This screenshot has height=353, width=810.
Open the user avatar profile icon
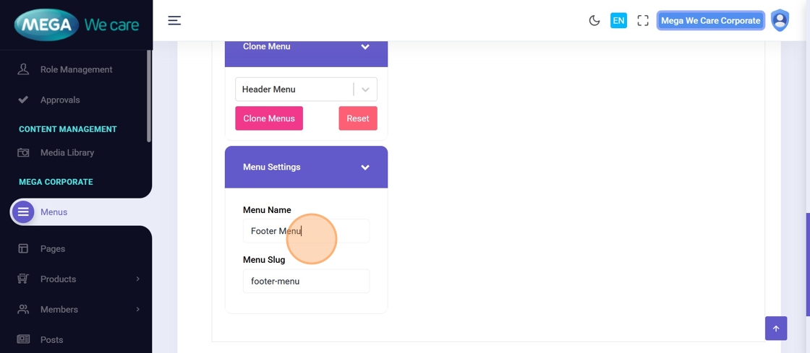(x=780, y=21)
